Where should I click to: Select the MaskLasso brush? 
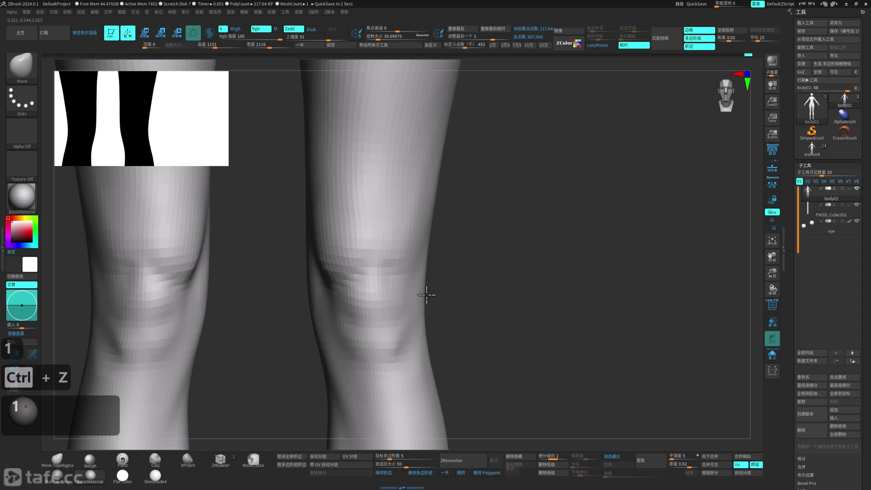coord(253,460)
